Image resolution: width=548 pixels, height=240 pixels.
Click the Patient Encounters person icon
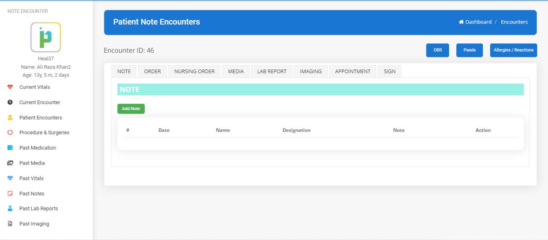(10, 117)
